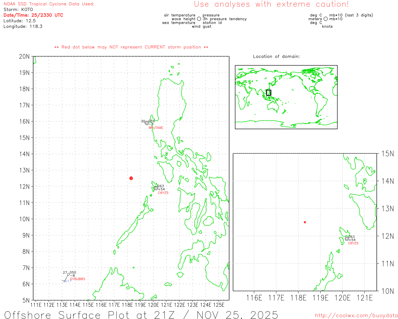398x319 pixels.
Task: Click the legend circle beside 'meters'
Action: click(326, 19)
